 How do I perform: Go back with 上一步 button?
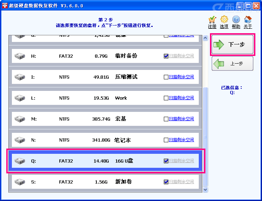point(232,64)
